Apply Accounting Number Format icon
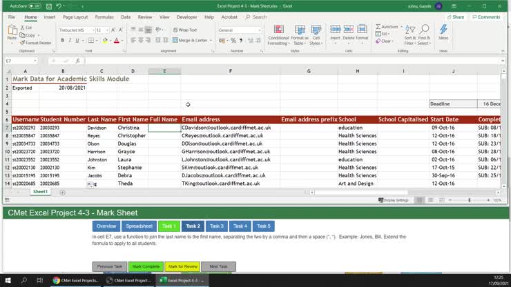The width and height of the screenshot is (511, 287). point(222,41)
